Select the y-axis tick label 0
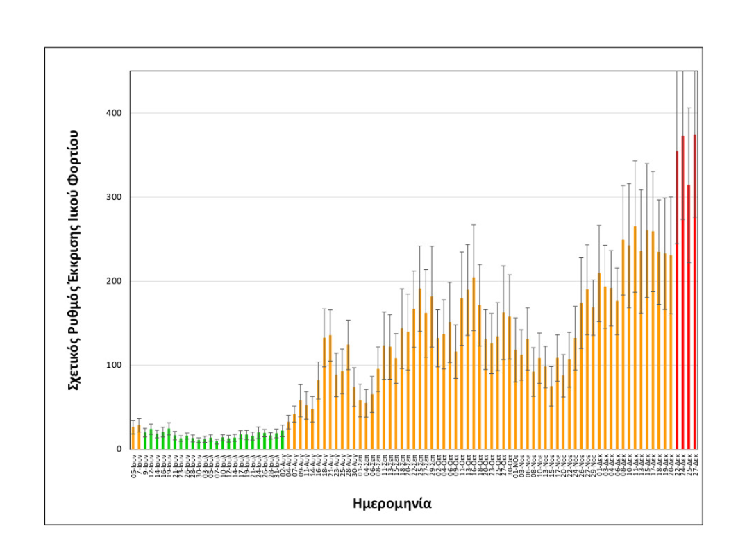Screen dimensions: 729x560 point(120,449)
